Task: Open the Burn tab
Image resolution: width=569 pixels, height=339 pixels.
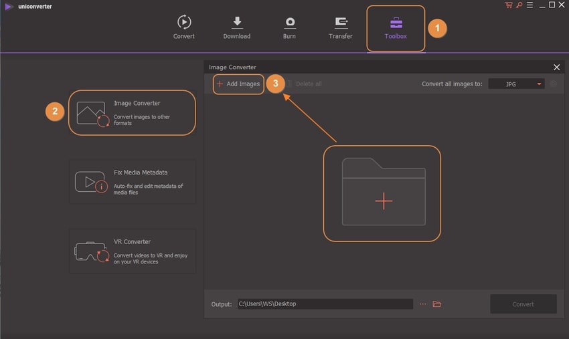Action: coord(290,27)
